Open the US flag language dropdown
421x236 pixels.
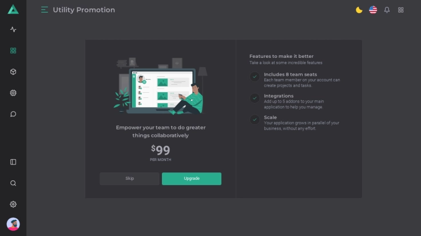point(373,10)
